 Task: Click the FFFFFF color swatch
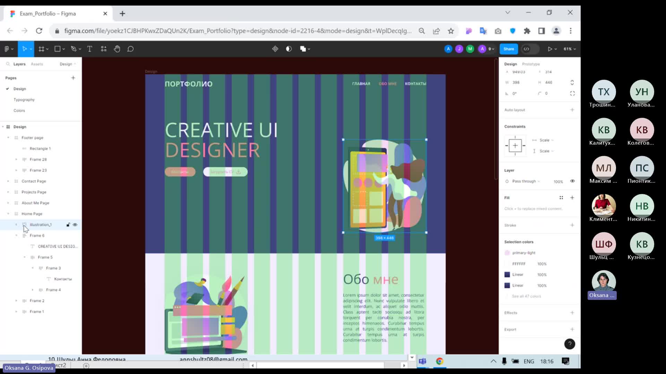click(507, 264)
